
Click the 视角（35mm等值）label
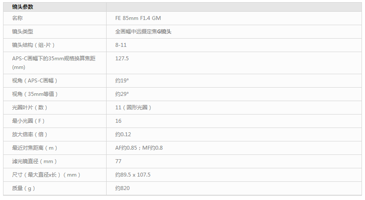point(35,94)
